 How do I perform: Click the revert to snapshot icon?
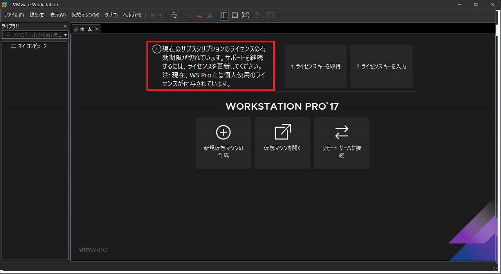click(199, 15)
